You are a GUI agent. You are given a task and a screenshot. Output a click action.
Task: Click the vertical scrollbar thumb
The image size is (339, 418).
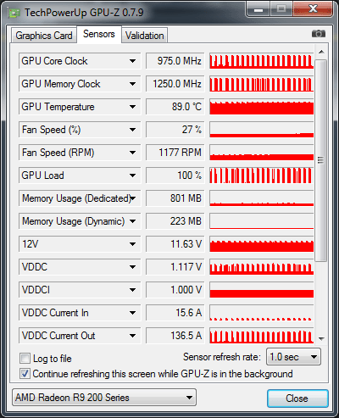point(320,160)
